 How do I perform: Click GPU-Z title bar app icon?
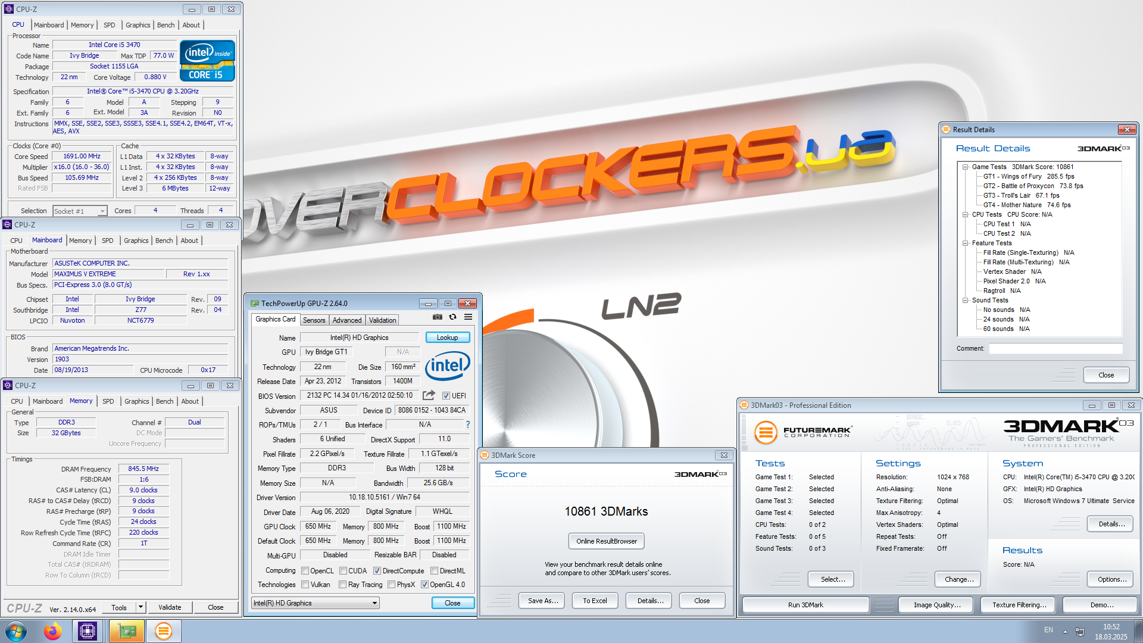[255, 304]
